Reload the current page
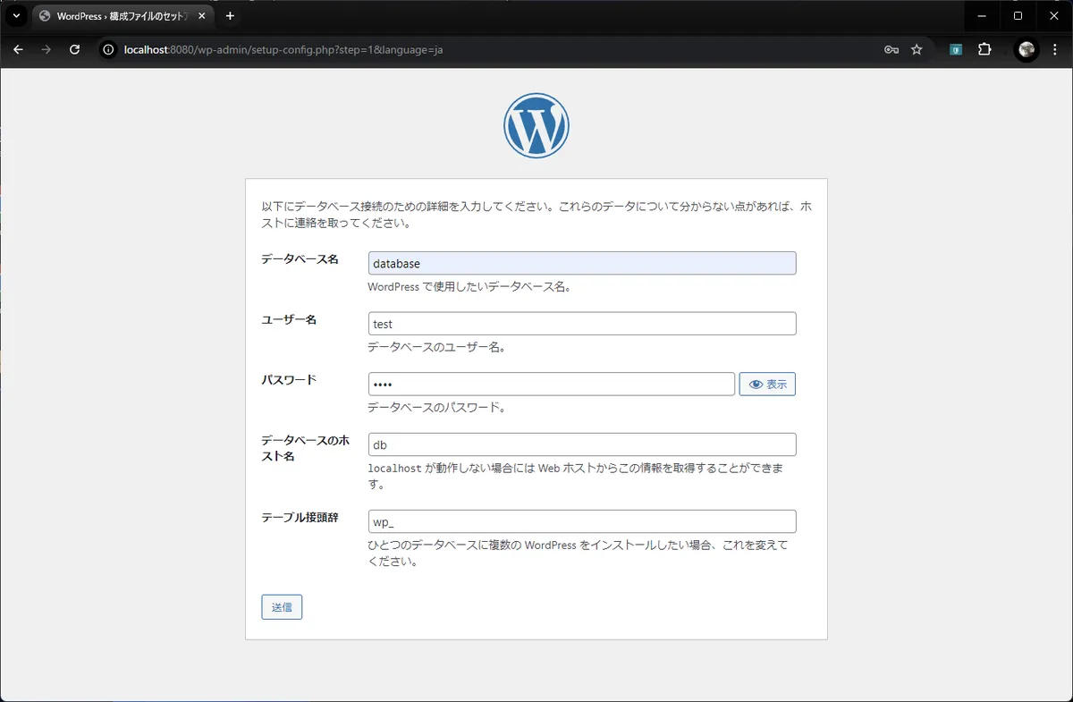This screenshot has width=1073, height=702. [75, 50]
